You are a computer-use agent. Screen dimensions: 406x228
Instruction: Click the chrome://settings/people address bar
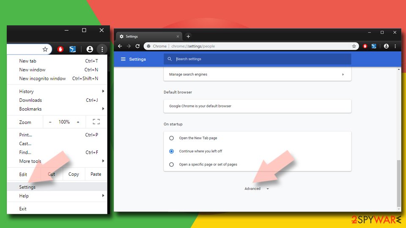coord(251,46)
